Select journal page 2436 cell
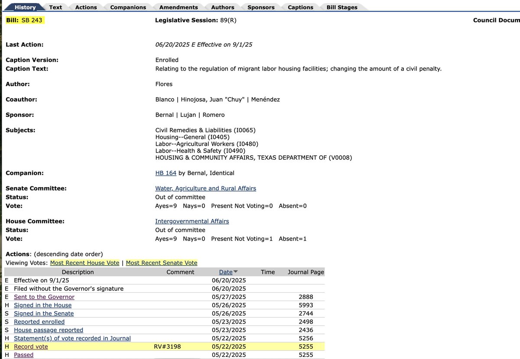 [305, 330]
